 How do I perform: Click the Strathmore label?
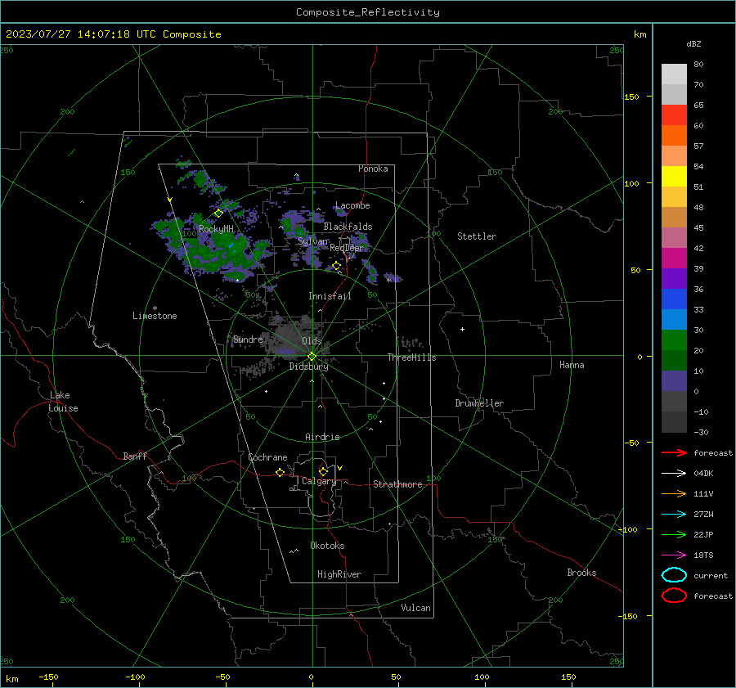click(397, 484)
